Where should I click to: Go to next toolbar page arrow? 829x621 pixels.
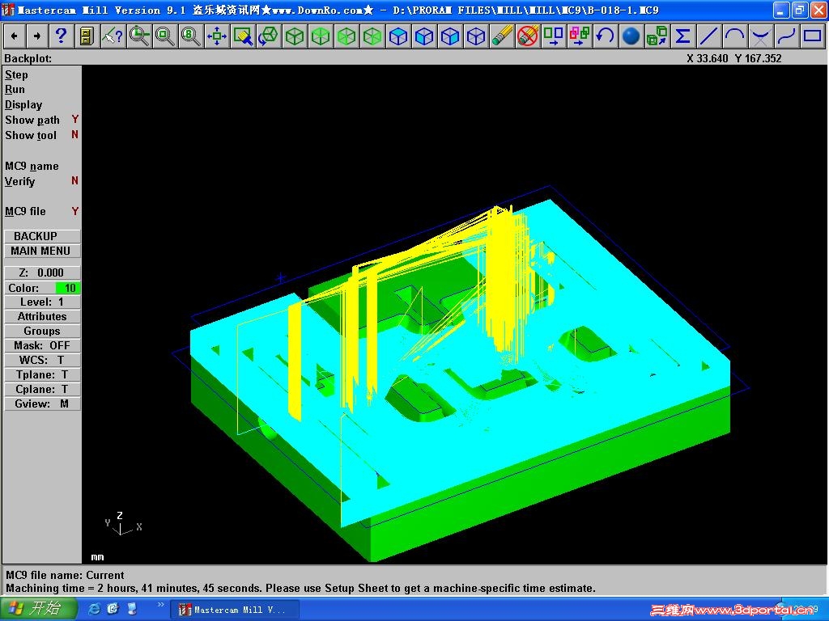click(x=37, y=36)
